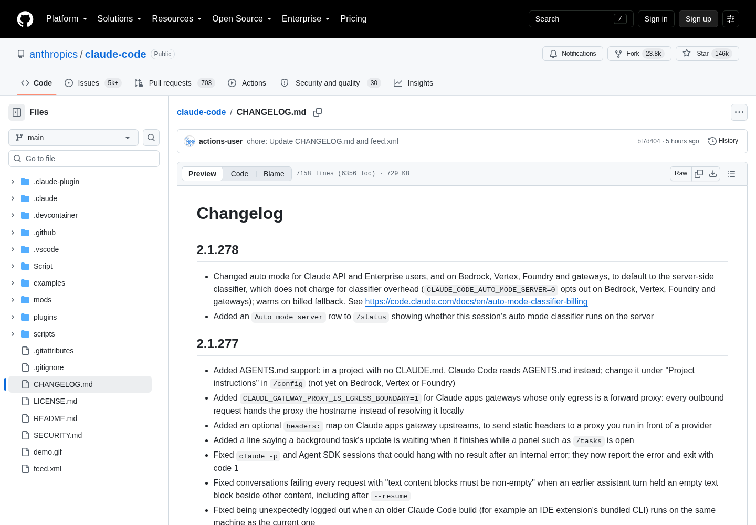Open Security and quality tab

coord(330,83)
